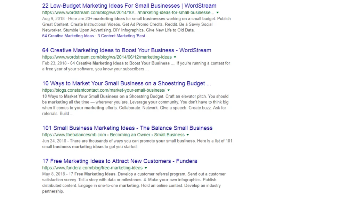The height and width of the screenshot is (199, 356).
Task: Click the blogs.constantcontact.com green URL
Action: pyautogui.click(x=104, y=90)
